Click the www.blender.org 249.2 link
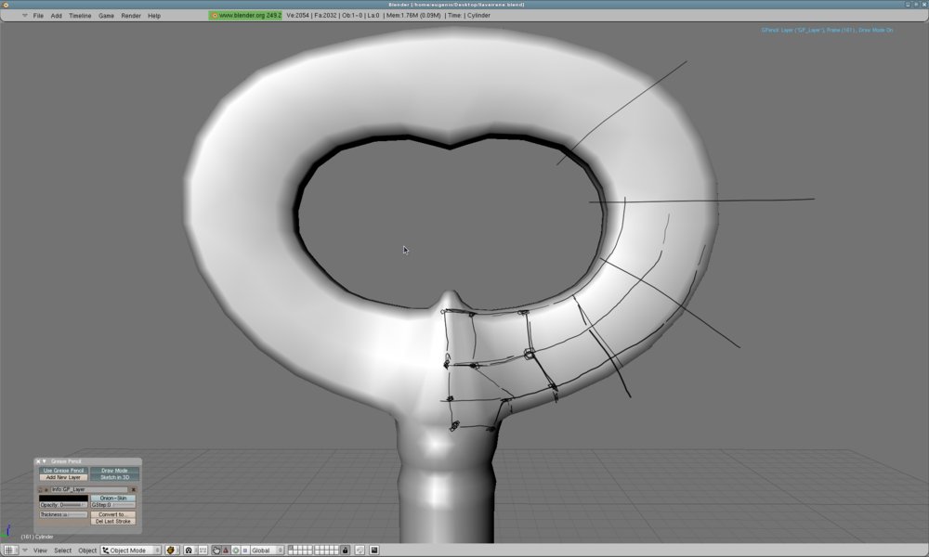The height and width of the screenshot is (557, 929). coord(245,16)
